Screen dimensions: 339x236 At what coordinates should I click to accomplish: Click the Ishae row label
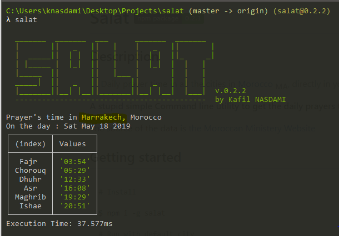coord(31,206)
